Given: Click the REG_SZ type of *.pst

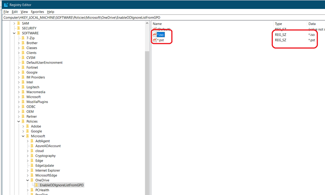Looking at the screenshot, I should click(x=281, y=40).
